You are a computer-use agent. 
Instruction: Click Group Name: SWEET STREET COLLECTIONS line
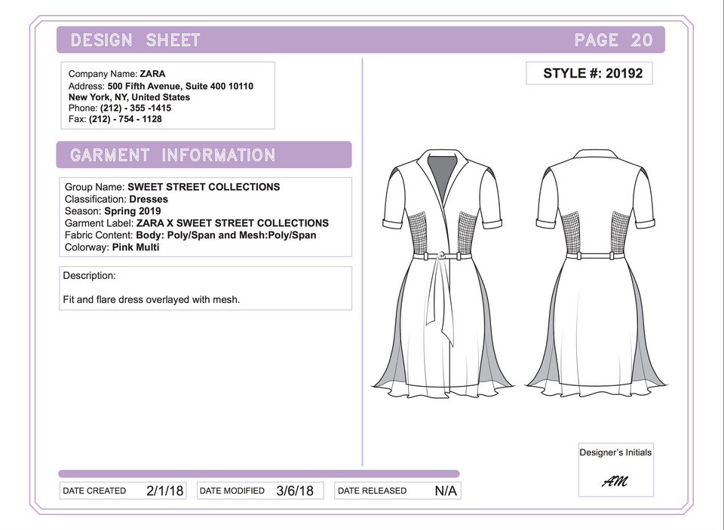172,187
